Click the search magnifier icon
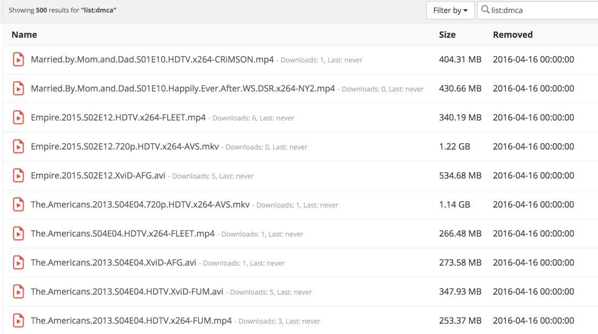598x334 pixels. 486,10
